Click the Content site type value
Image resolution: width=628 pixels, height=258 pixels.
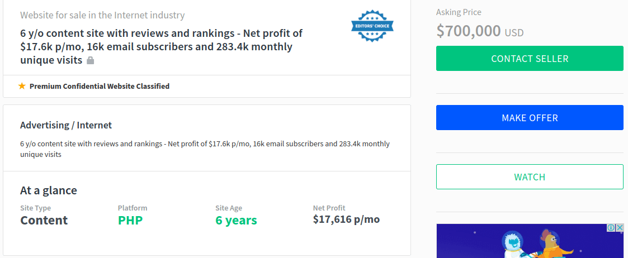[44, 221]
